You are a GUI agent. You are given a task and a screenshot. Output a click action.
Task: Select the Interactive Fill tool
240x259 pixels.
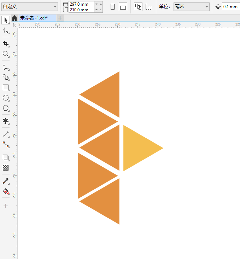coord(6,191)
